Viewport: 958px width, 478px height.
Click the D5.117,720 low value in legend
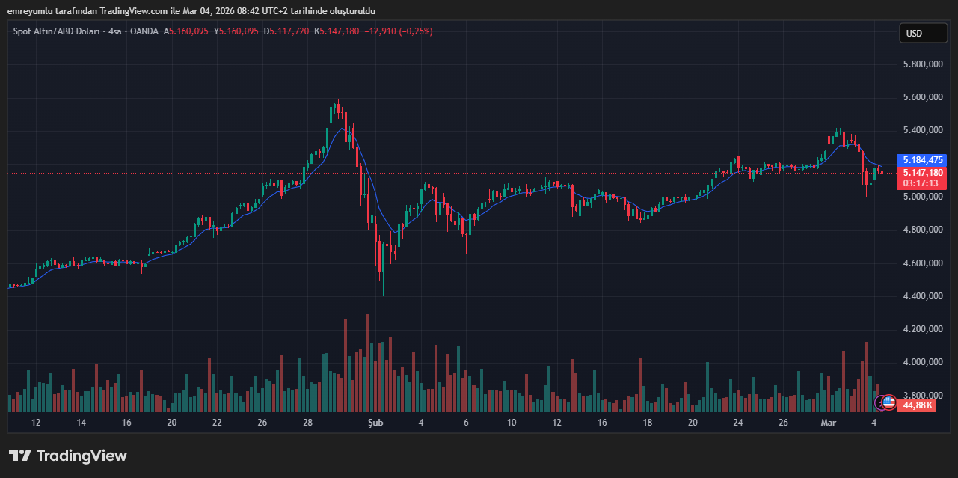(x=286, y=31)
